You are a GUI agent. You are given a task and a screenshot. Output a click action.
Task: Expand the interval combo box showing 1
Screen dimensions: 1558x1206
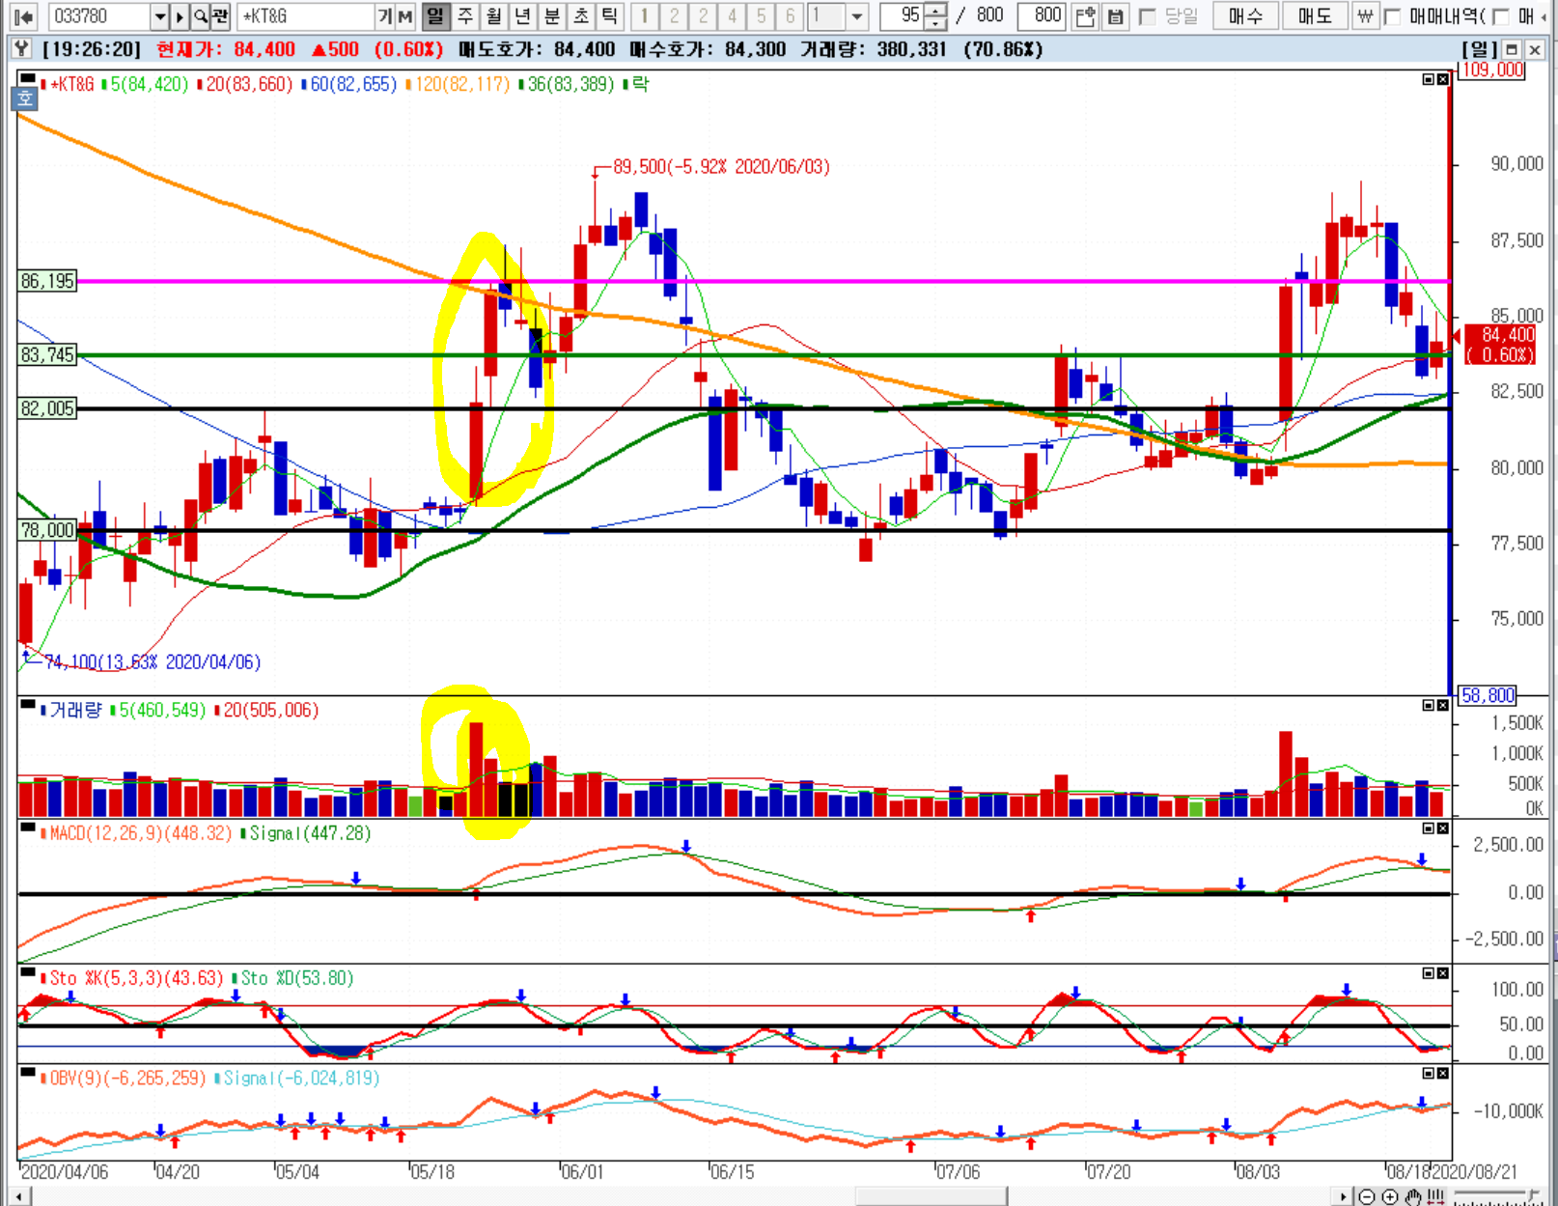[x=857, y=16]
